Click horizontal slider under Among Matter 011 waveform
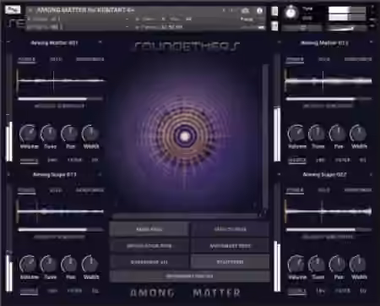This screenshot has width=380, height=306. tap(328, 99)
